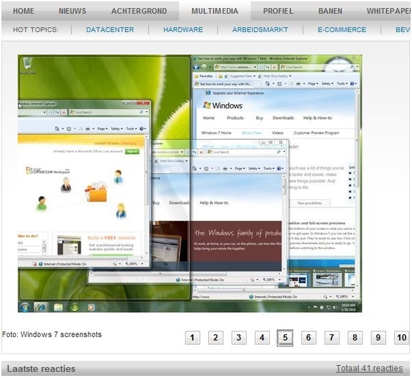The image size is (412, 378).
Task: Expand Page dropdown in right IE window
Action: (x=313, y=84)
